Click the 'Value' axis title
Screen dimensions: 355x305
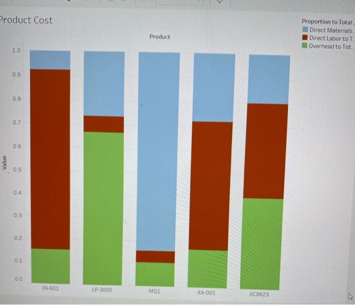click(x=4, y=162)
